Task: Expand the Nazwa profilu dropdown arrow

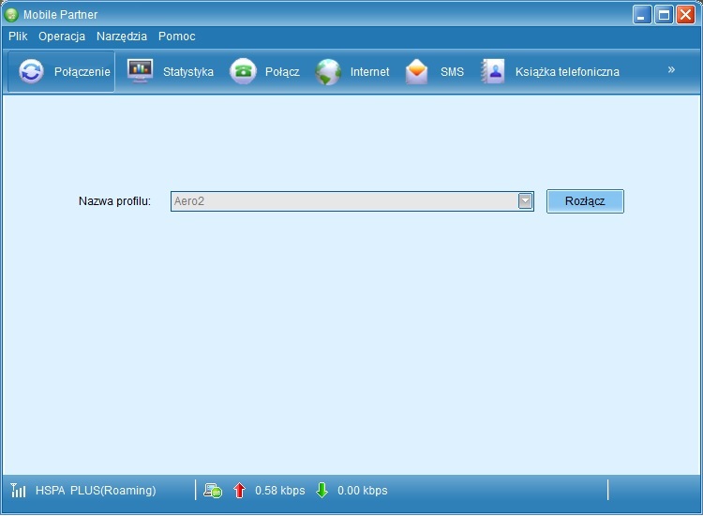Action: (x=525, y=201)
